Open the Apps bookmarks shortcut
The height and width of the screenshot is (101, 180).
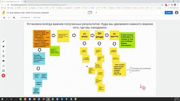pyautogui.click(x=4, y=8)
